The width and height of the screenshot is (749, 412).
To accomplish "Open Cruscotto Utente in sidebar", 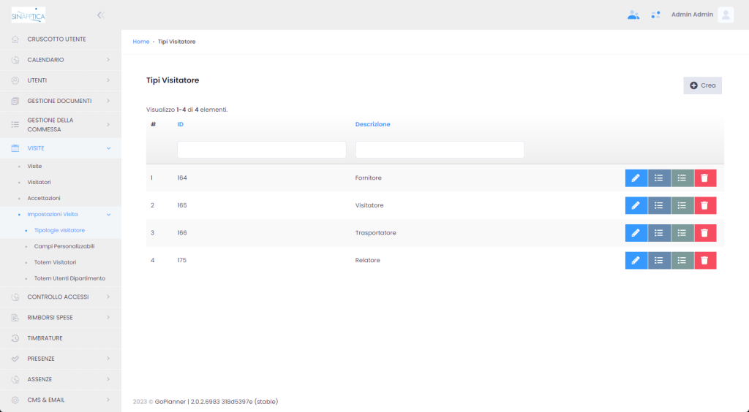I will coord(56,39).
